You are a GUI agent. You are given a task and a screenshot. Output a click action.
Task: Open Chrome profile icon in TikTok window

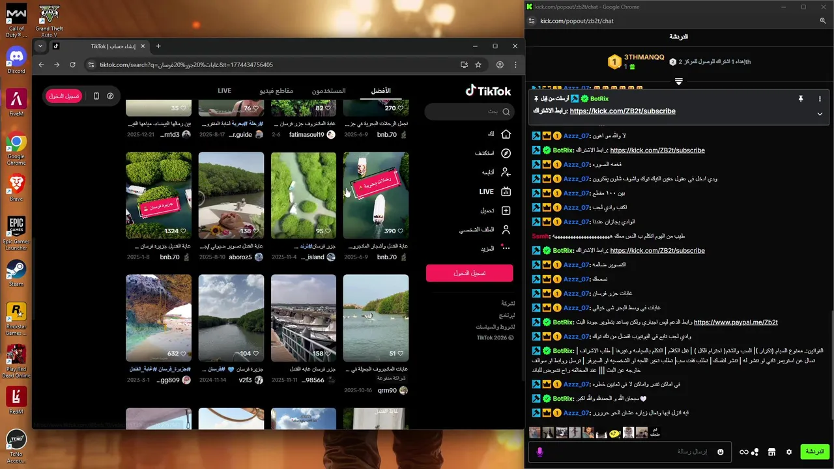[x=500, y=64]
